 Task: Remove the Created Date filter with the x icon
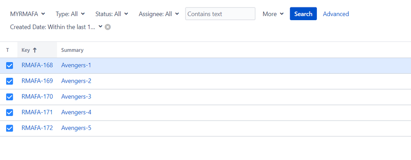coord(108,27)
